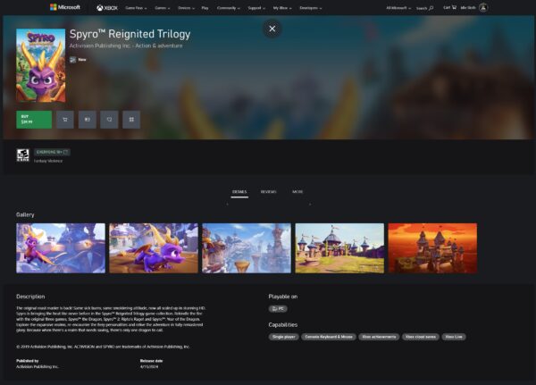Click the Everyone 10+ rating link

52,152
